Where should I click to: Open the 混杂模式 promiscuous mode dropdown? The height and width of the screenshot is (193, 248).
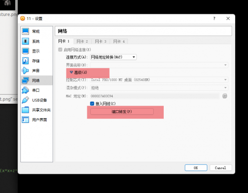coord(159,88)
